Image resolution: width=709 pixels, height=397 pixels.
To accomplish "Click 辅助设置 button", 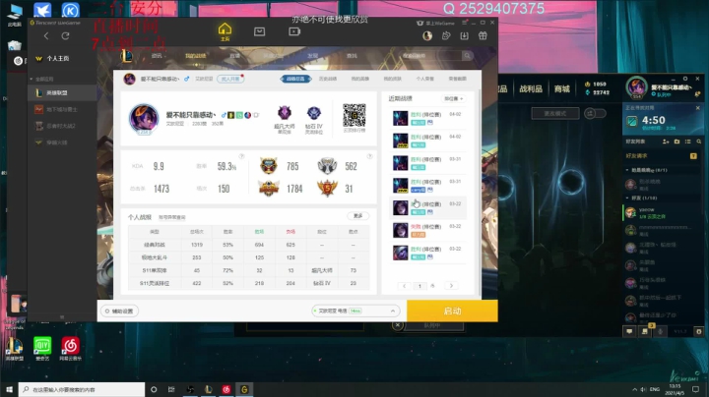I will [x=119, y=311].
